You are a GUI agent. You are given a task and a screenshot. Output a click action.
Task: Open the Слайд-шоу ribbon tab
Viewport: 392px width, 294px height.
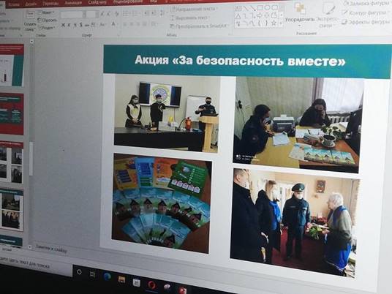[97, 2]
